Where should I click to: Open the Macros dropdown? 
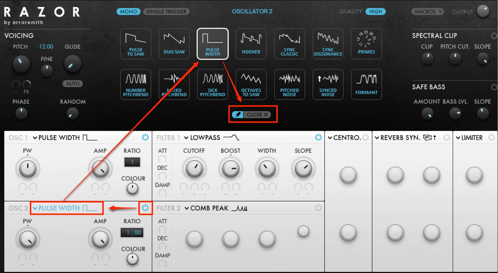point(427,12)
